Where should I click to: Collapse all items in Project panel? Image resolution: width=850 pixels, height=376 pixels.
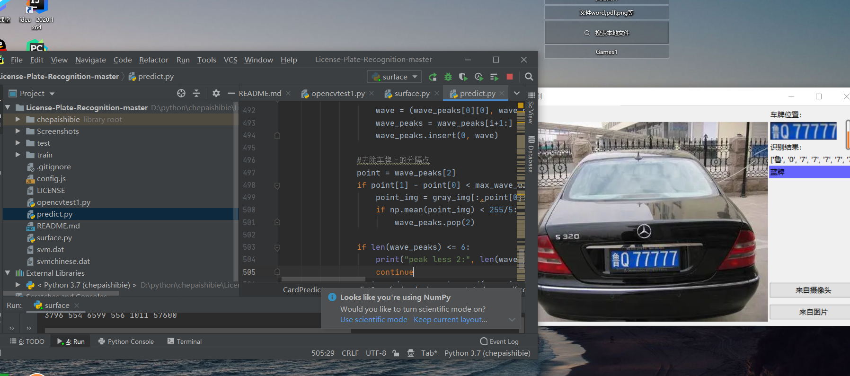tap(196, 93)
